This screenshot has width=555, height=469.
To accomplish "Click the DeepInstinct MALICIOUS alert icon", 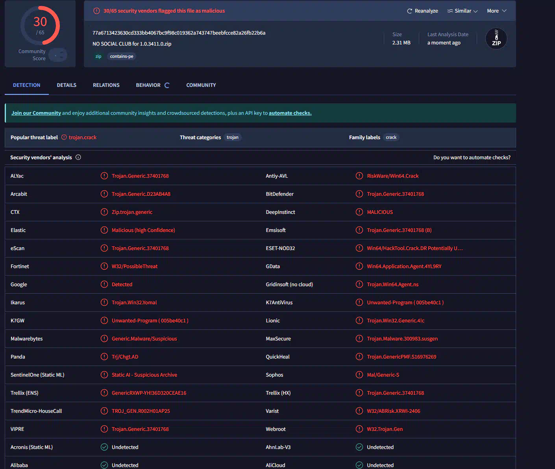I will click(x=359, y=212).
